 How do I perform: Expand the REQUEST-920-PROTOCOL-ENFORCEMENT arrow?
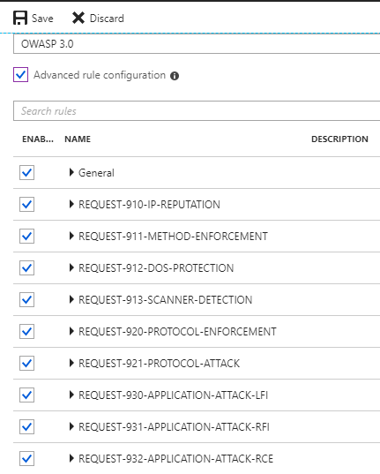pos(71,331)
